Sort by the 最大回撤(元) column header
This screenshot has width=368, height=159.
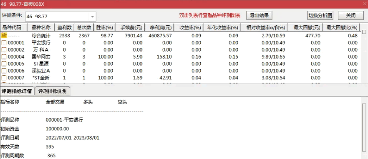[305, 27]
